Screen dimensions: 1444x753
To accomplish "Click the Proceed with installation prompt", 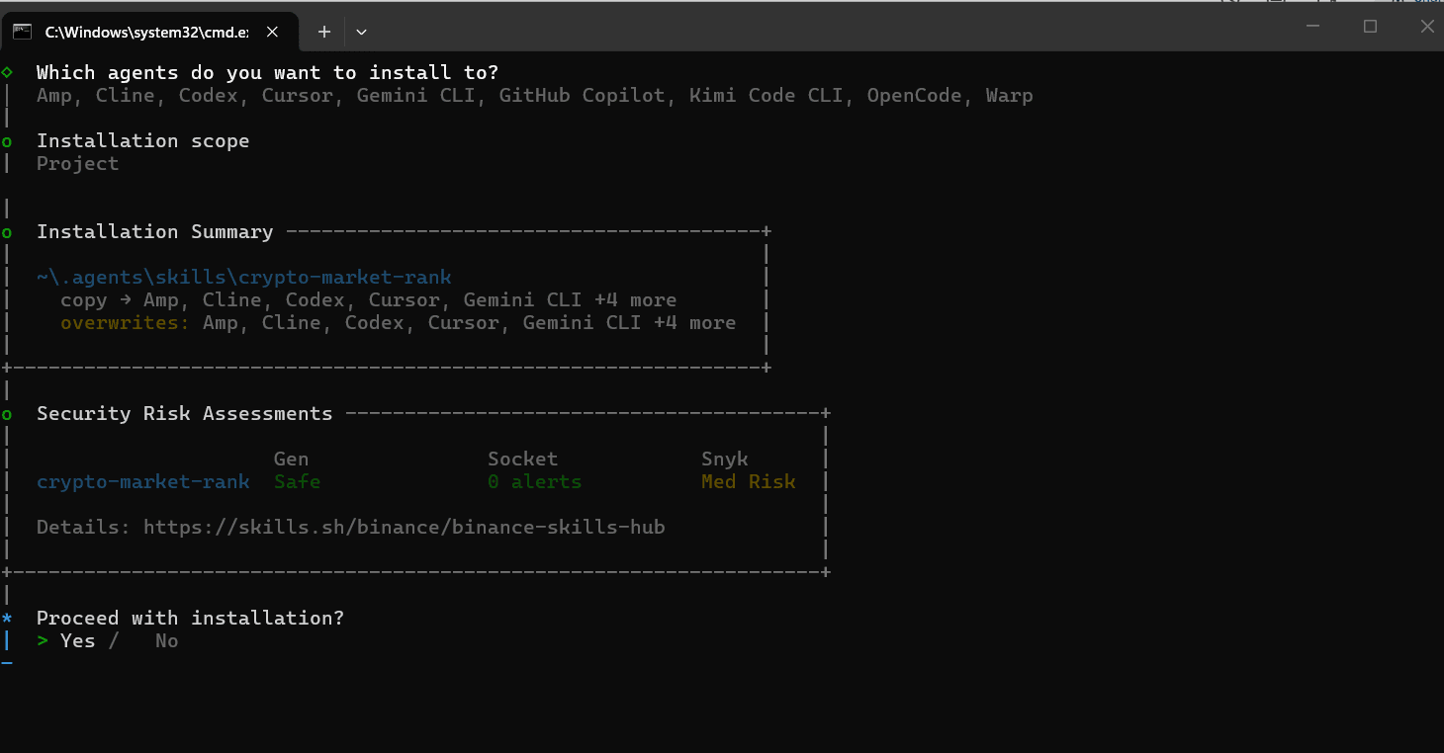I will coord(190,619).
